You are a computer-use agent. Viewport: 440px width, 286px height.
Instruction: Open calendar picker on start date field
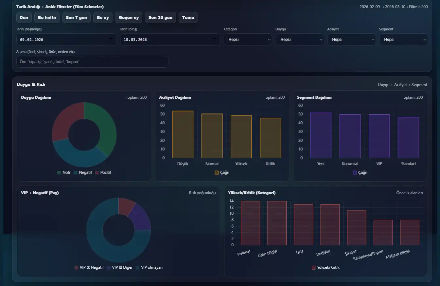point(111,40)
